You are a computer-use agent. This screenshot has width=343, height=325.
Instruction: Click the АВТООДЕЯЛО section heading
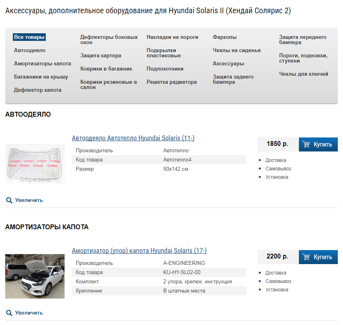pos(28,114)
